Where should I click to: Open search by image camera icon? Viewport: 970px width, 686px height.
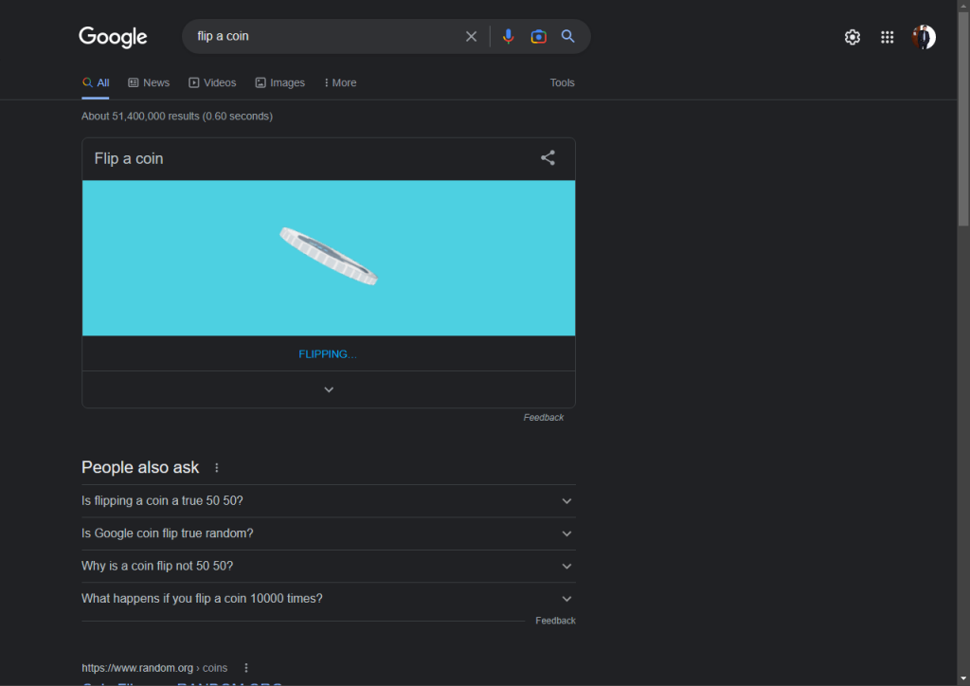(x=538, y=37)
